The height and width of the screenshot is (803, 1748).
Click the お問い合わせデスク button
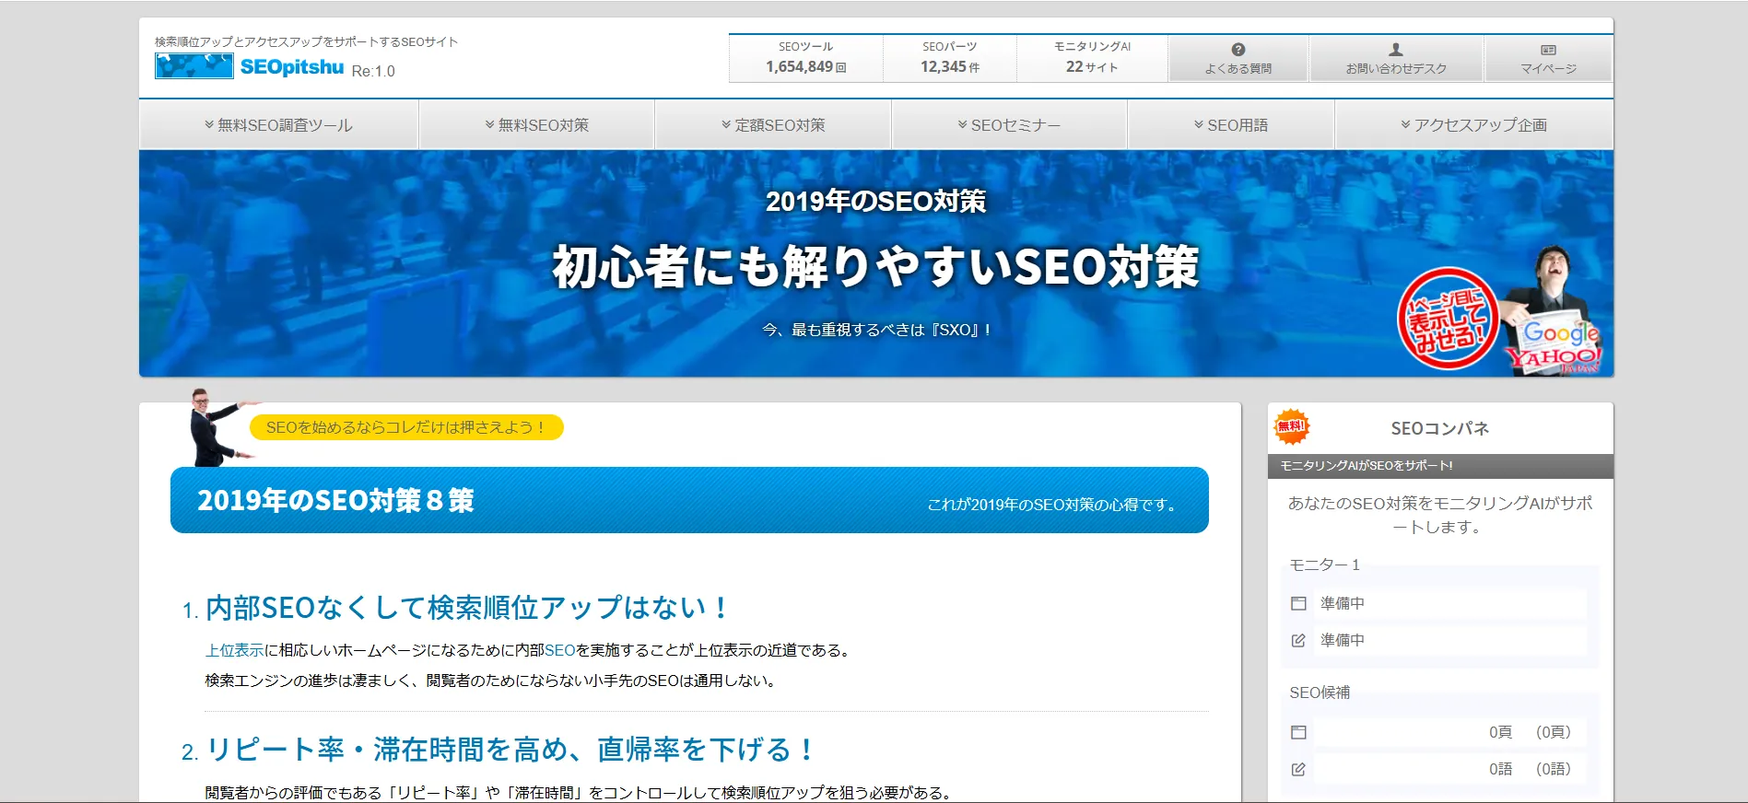coord(1396,59)
